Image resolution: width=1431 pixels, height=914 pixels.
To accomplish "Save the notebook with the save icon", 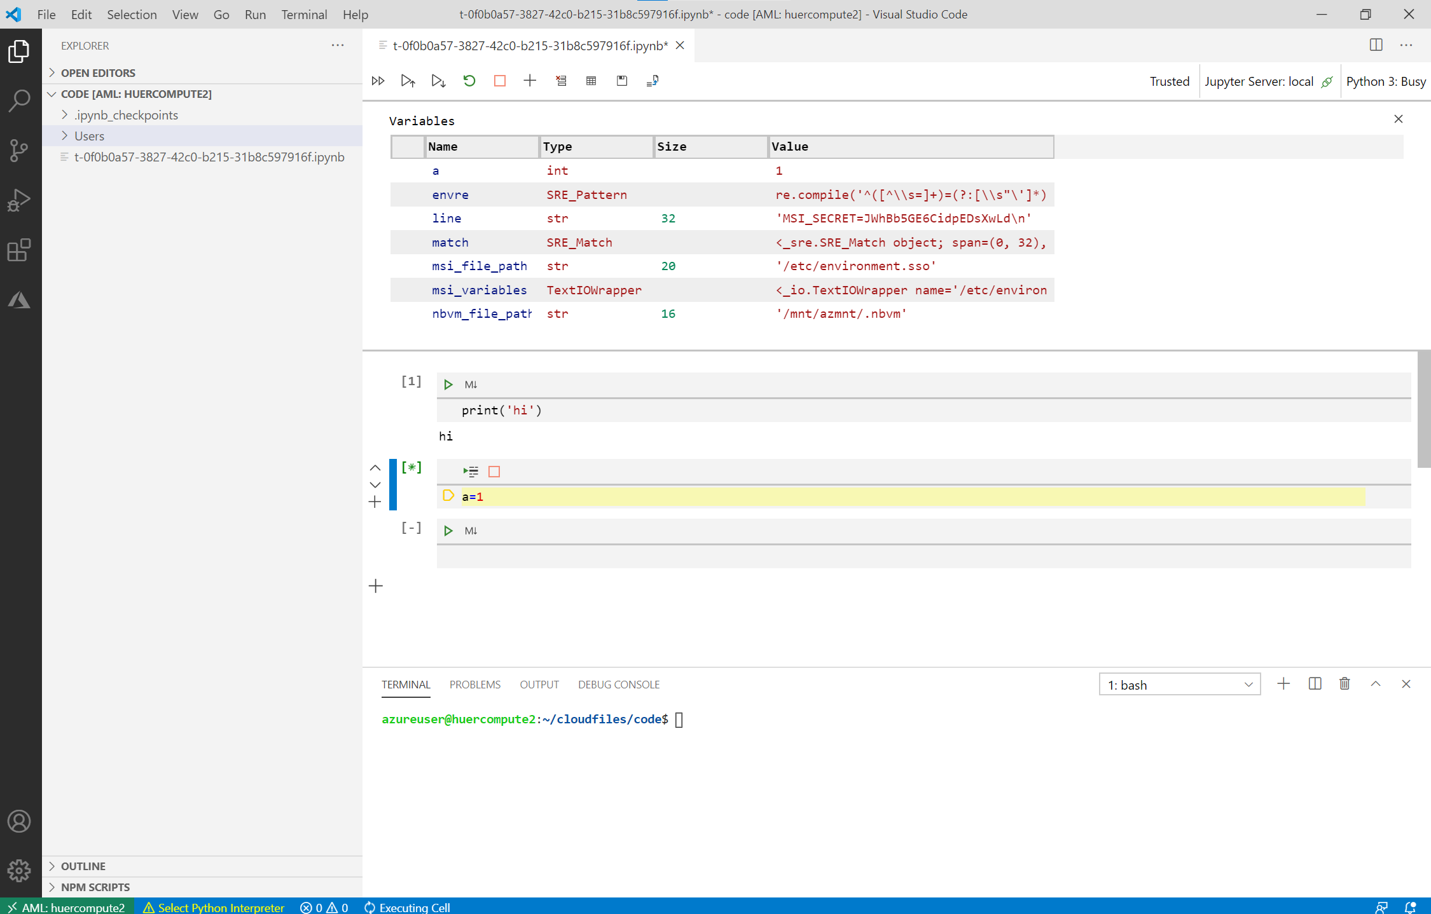I will point(621,81).
